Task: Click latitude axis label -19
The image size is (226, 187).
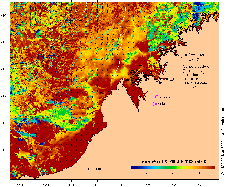Action: pyautogui.click(x=4, y=150)
